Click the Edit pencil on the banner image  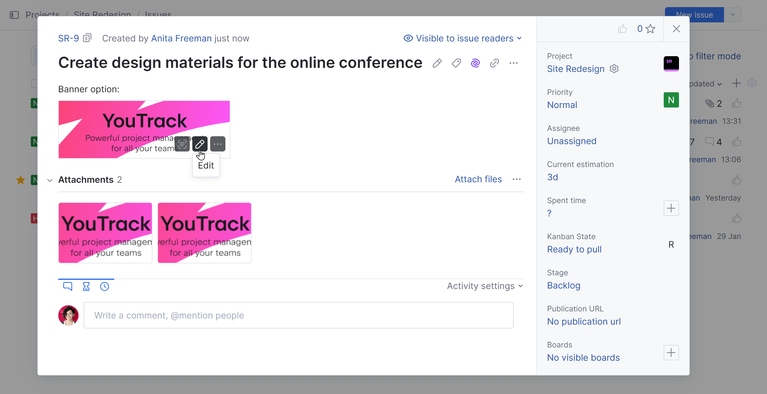point(199,144)
